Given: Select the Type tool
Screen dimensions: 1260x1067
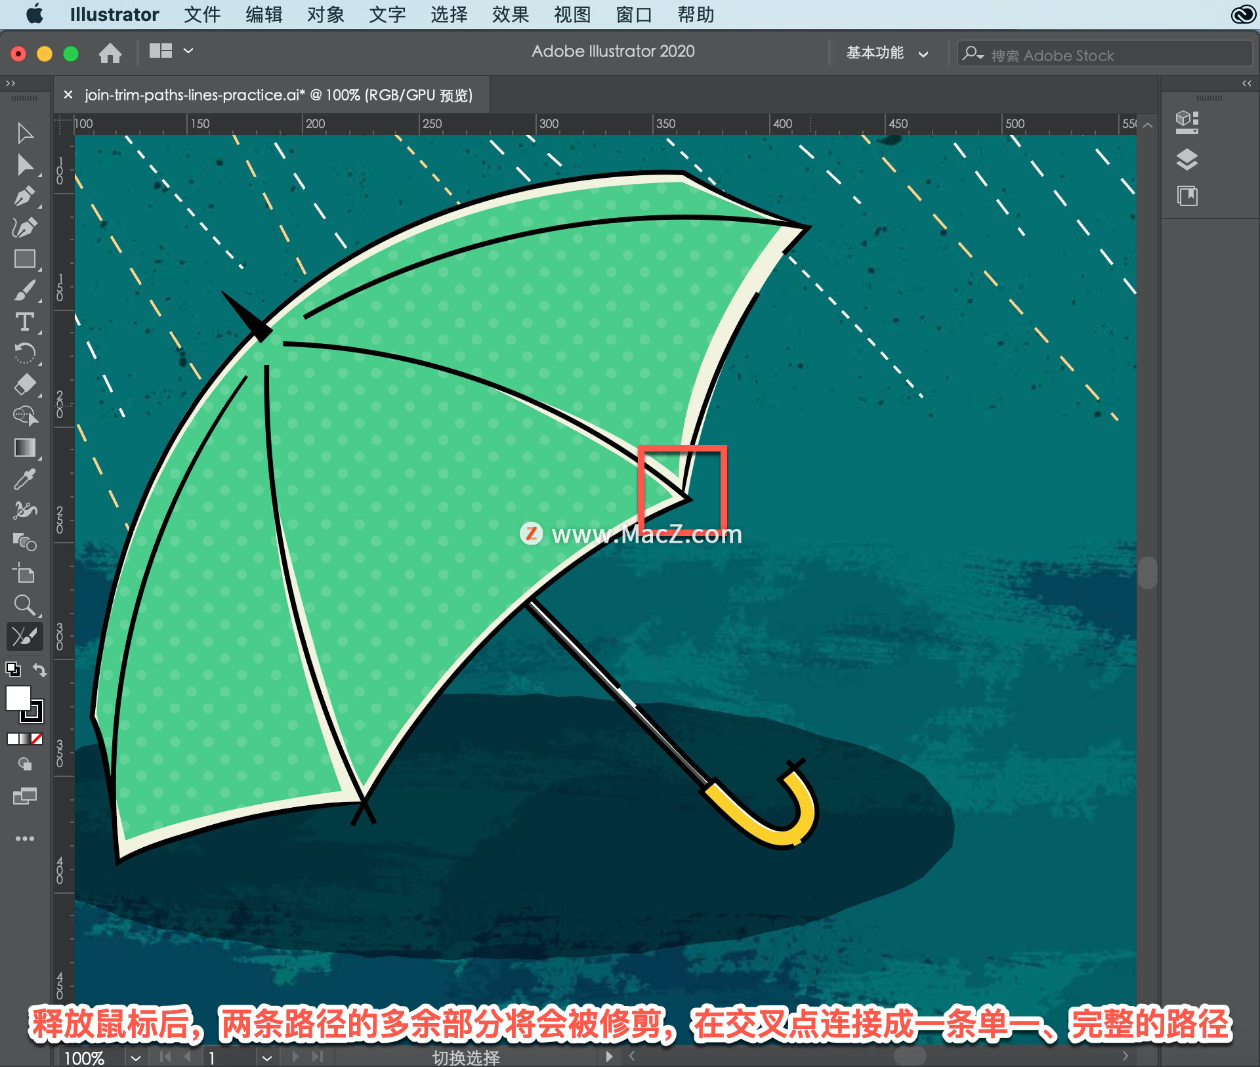Looking at the screenshot, I should [x=24, y=322].
